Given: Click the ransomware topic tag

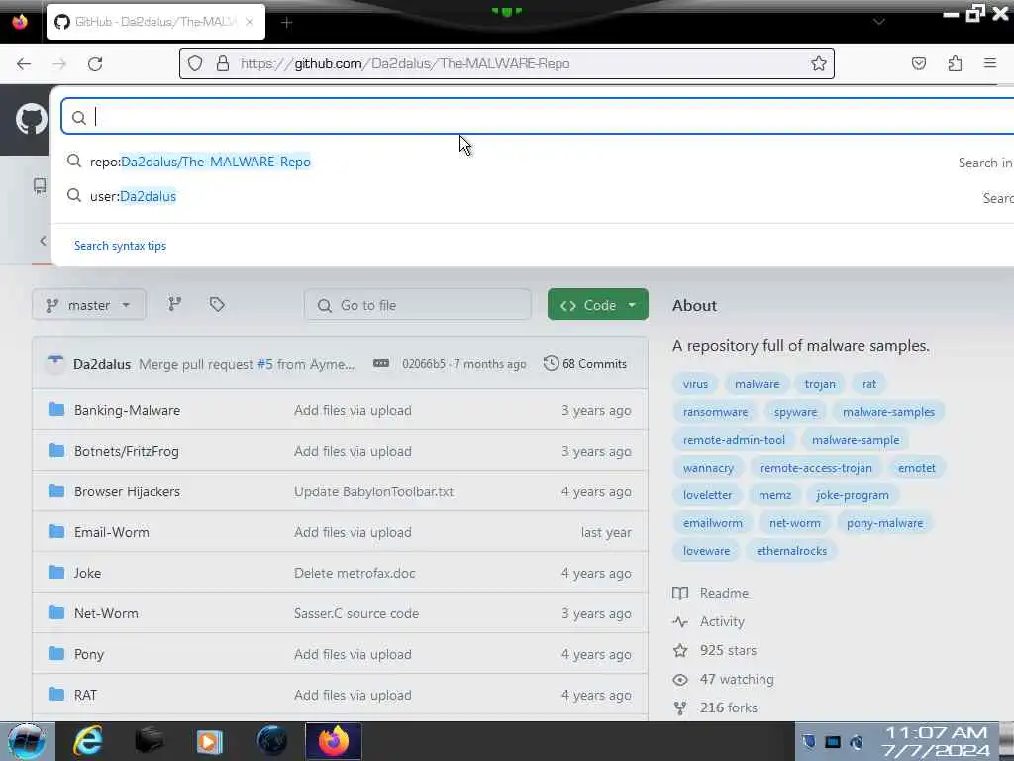Looking at the screenshot, I should coord(715,412).
